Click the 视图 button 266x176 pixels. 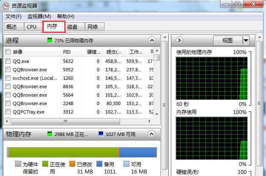pos(228,41)
